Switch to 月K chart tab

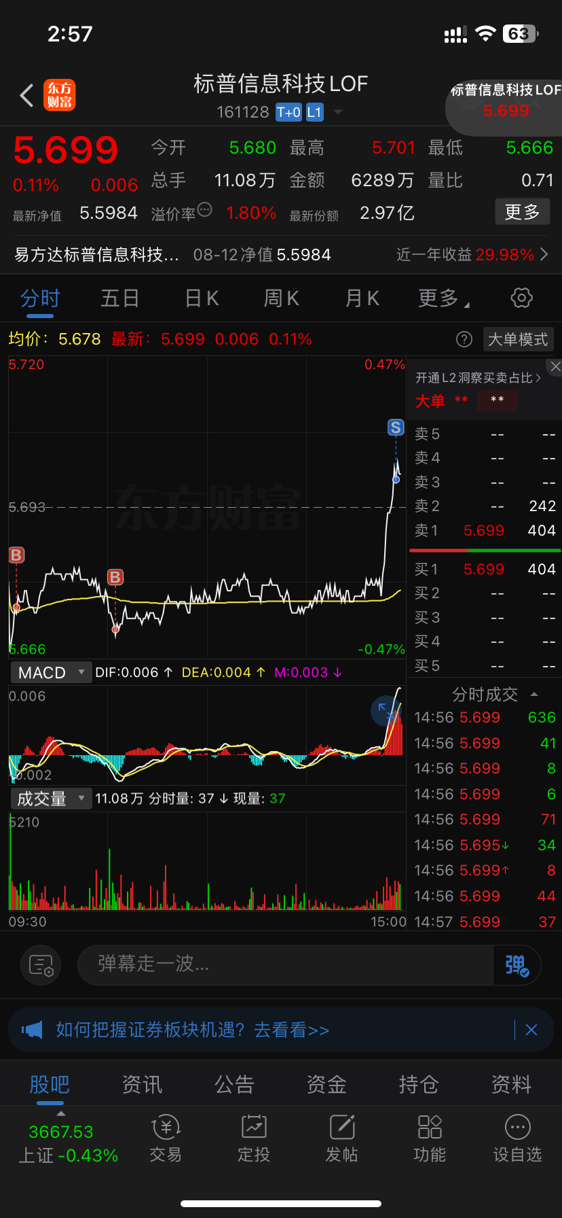click(x=362, y=298)
